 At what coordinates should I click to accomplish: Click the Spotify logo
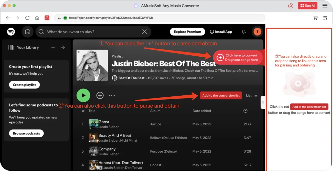coord(11,32)
